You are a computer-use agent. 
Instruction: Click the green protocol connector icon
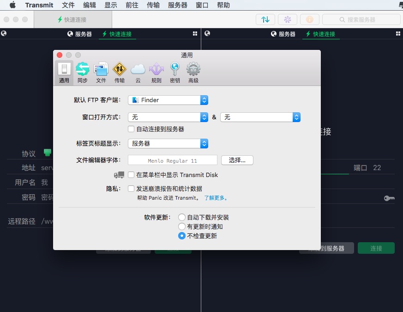click(x=48, y=153)
